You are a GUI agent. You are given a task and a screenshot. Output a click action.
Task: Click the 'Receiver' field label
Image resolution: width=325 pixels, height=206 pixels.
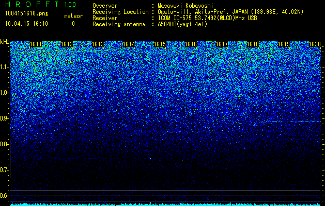[x=105, y=18]
